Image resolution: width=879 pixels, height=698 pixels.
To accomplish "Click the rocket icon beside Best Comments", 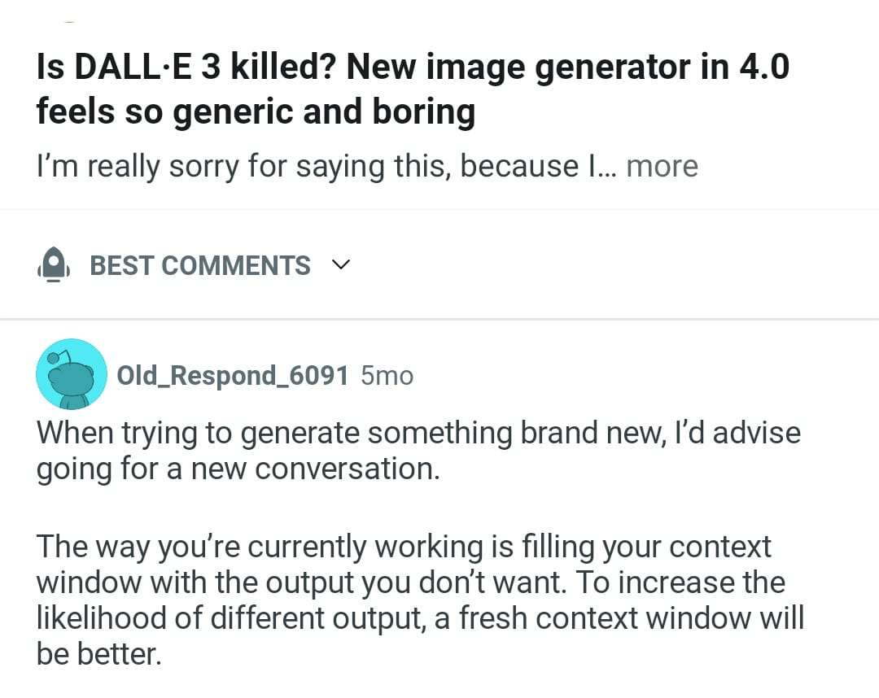I will pyautogui.click(x=53, y=265).
